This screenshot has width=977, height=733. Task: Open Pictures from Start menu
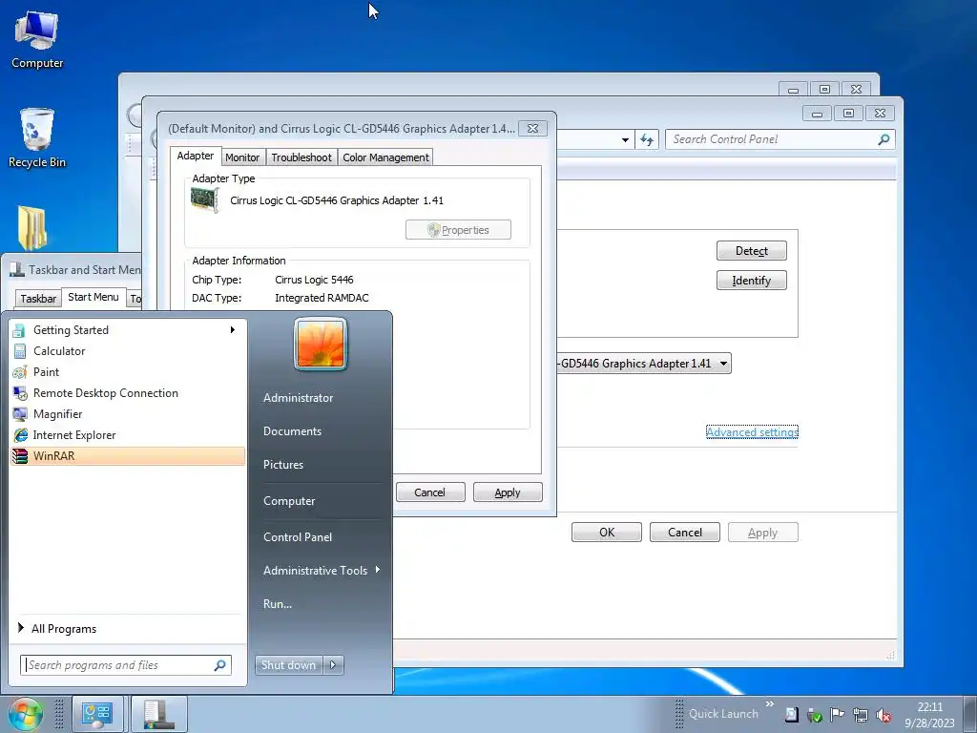283,465
